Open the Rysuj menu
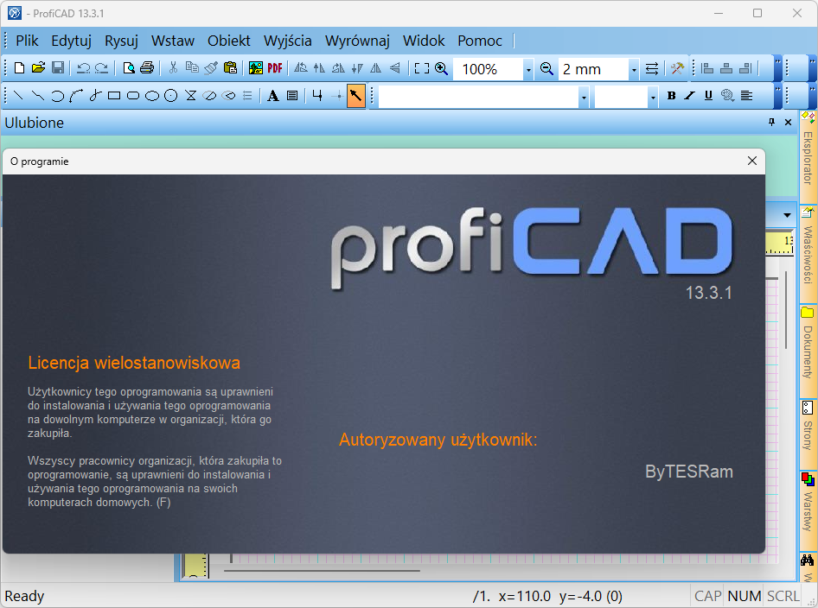The width and height of the screenshot is (818, 608). tap(121, 41)
